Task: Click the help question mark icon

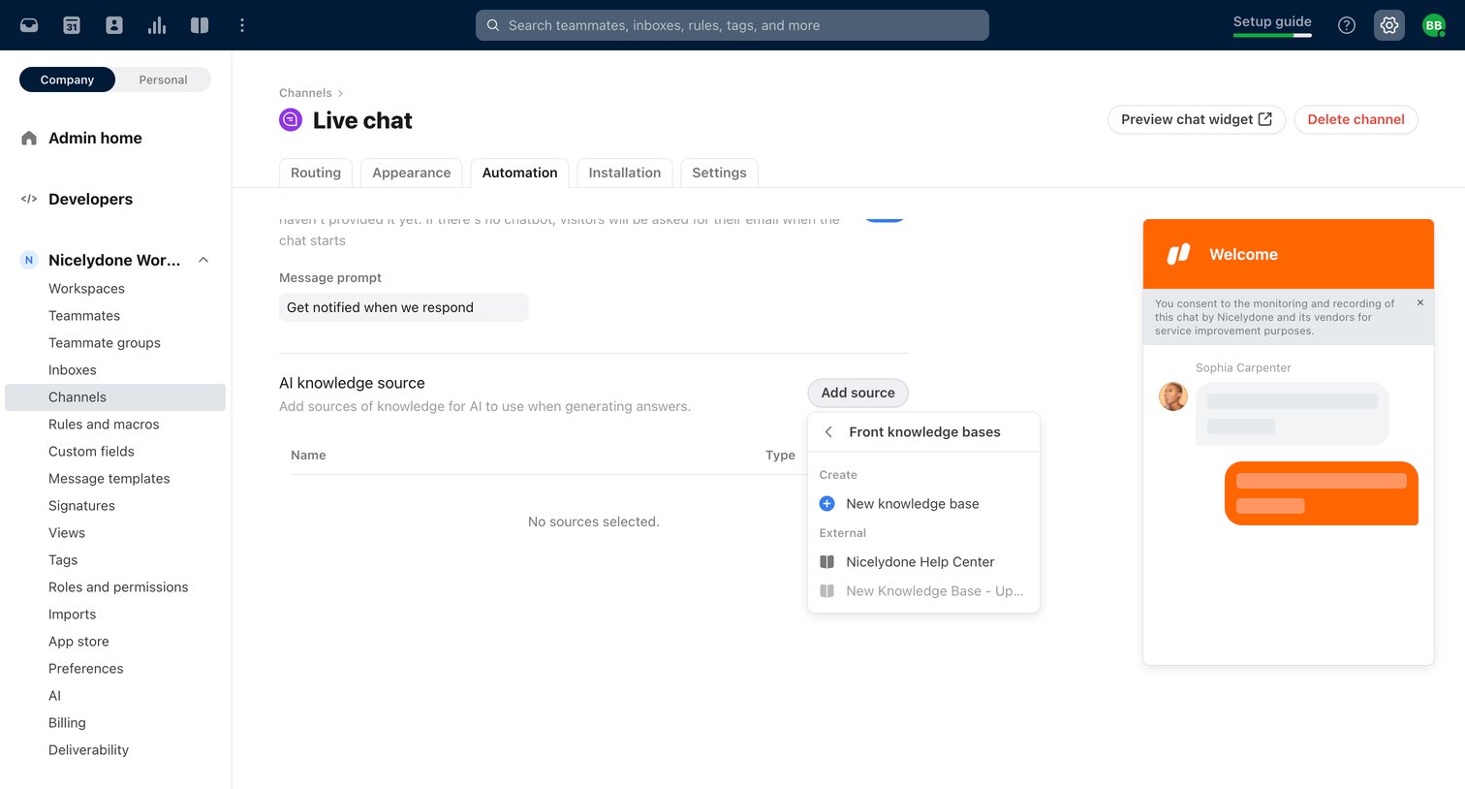Action: coord(1347,25)
